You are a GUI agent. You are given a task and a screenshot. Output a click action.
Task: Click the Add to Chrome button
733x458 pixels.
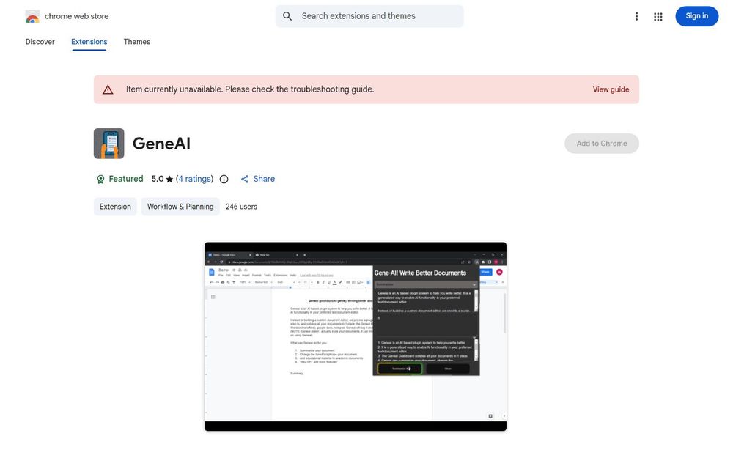point(602,144)
